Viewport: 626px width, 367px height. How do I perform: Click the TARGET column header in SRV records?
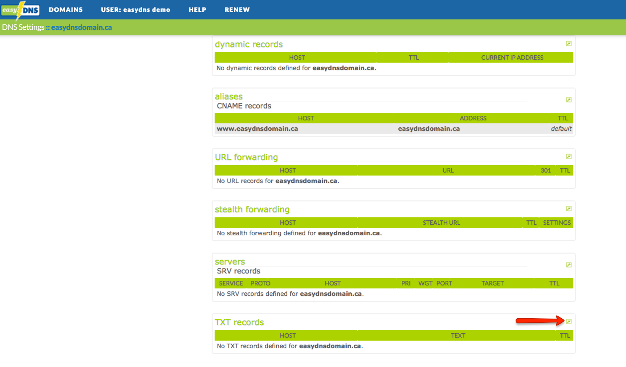click(x=493, y=283)
